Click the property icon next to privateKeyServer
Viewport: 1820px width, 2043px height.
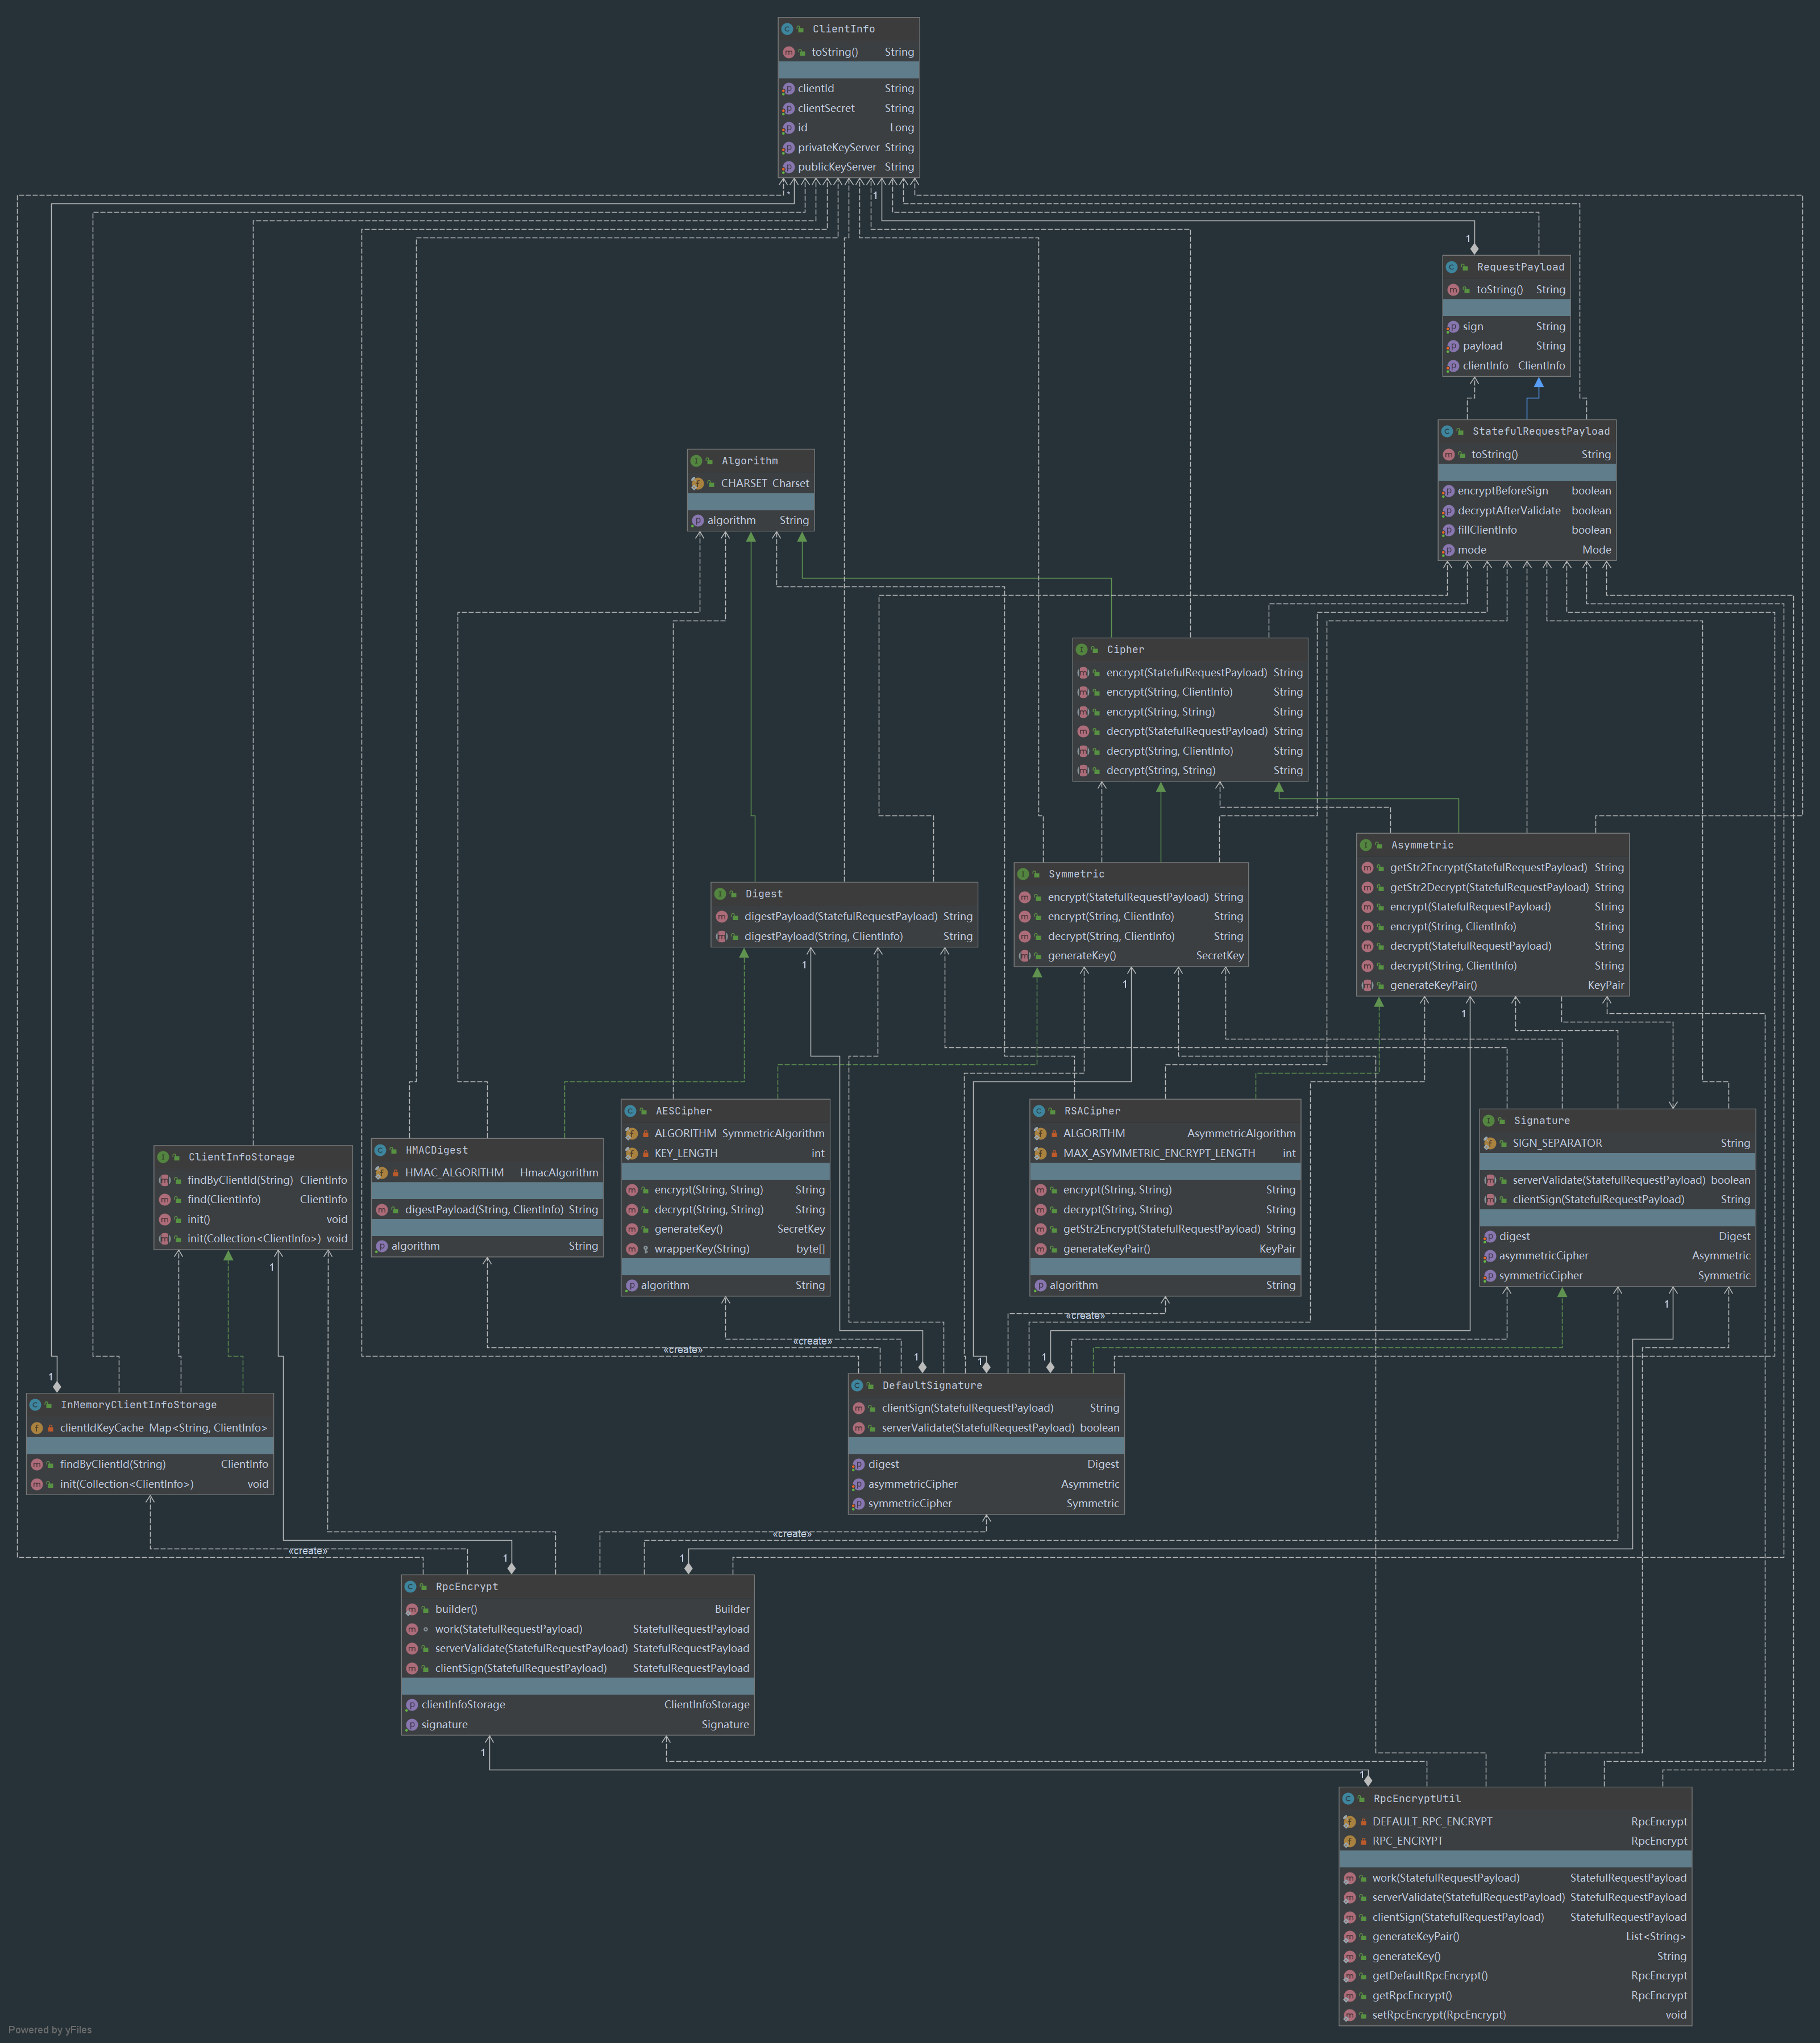point(788,148)
